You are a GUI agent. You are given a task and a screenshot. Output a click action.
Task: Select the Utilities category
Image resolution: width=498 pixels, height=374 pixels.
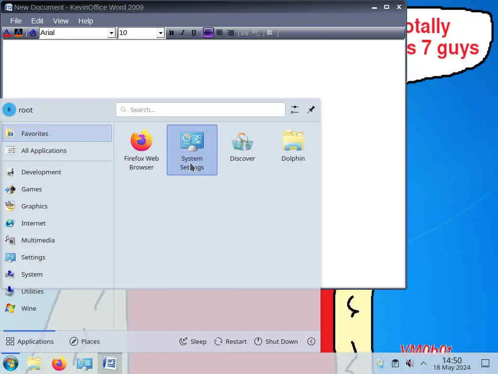(x=57, y=291)
